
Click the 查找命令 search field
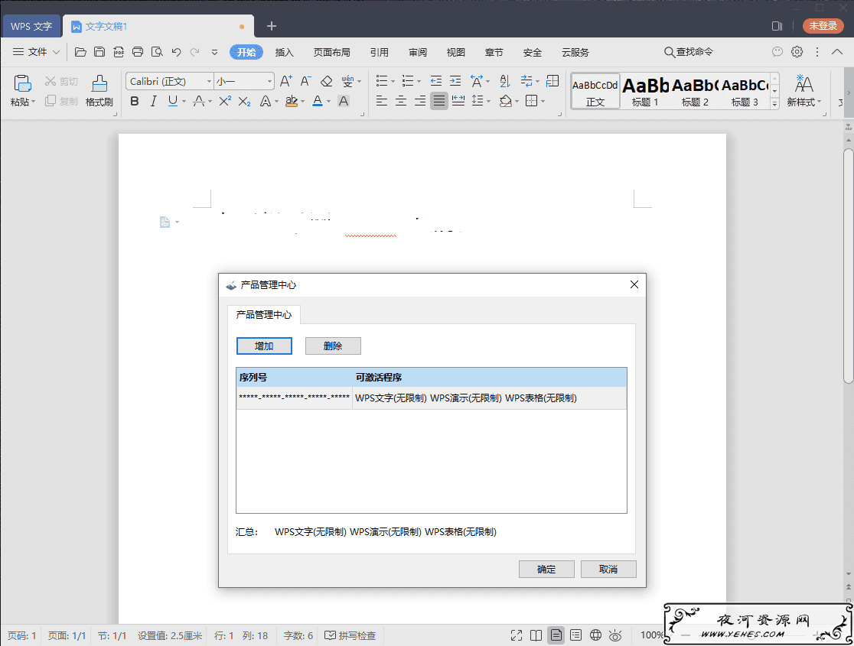(689, 52)
